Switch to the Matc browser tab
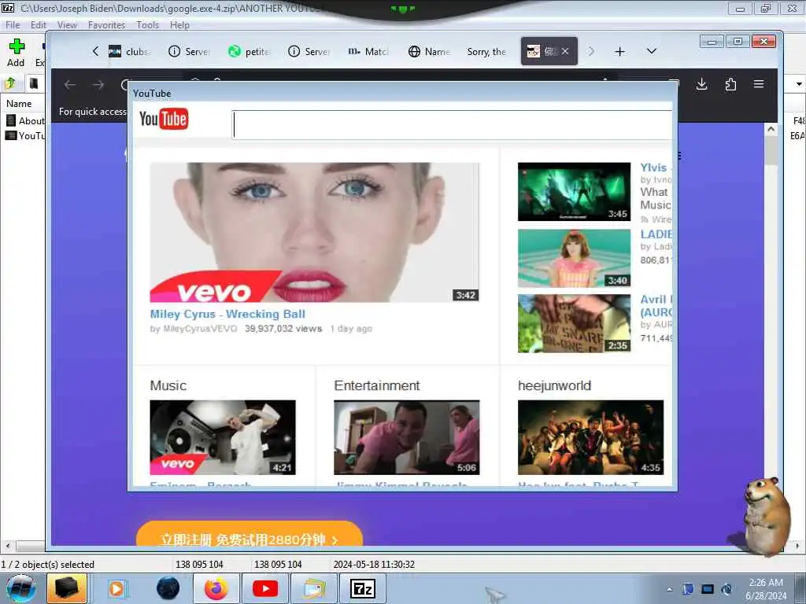806x604 pixels. [368, 51]
